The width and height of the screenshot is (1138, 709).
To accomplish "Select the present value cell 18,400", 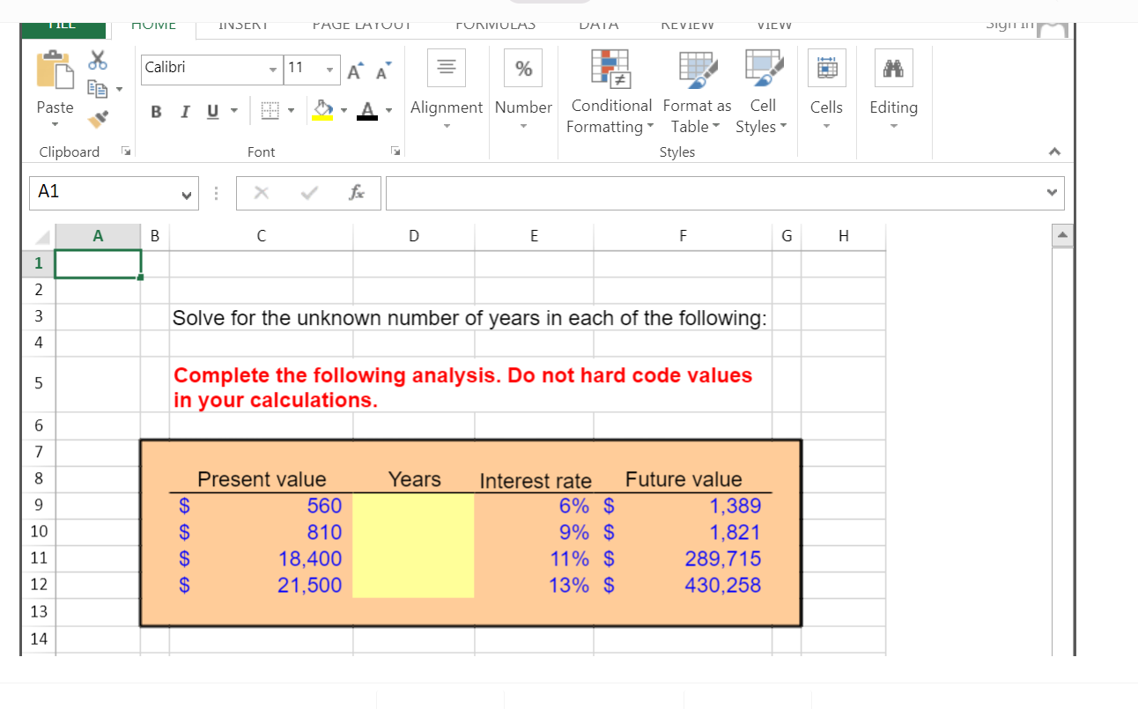I will [261, 558].
